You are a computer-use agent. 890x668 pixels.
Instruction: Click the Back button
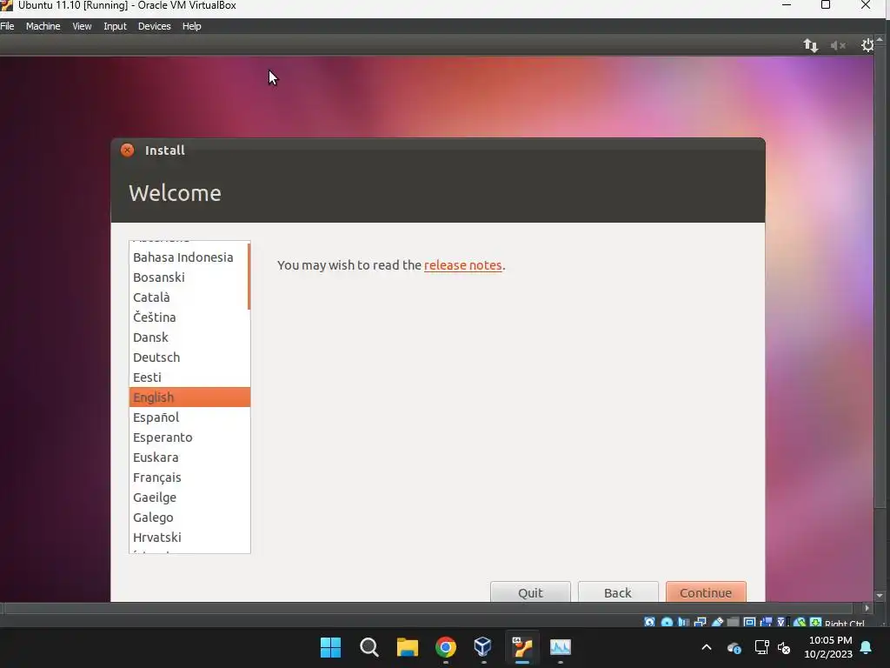coord(618,591)
